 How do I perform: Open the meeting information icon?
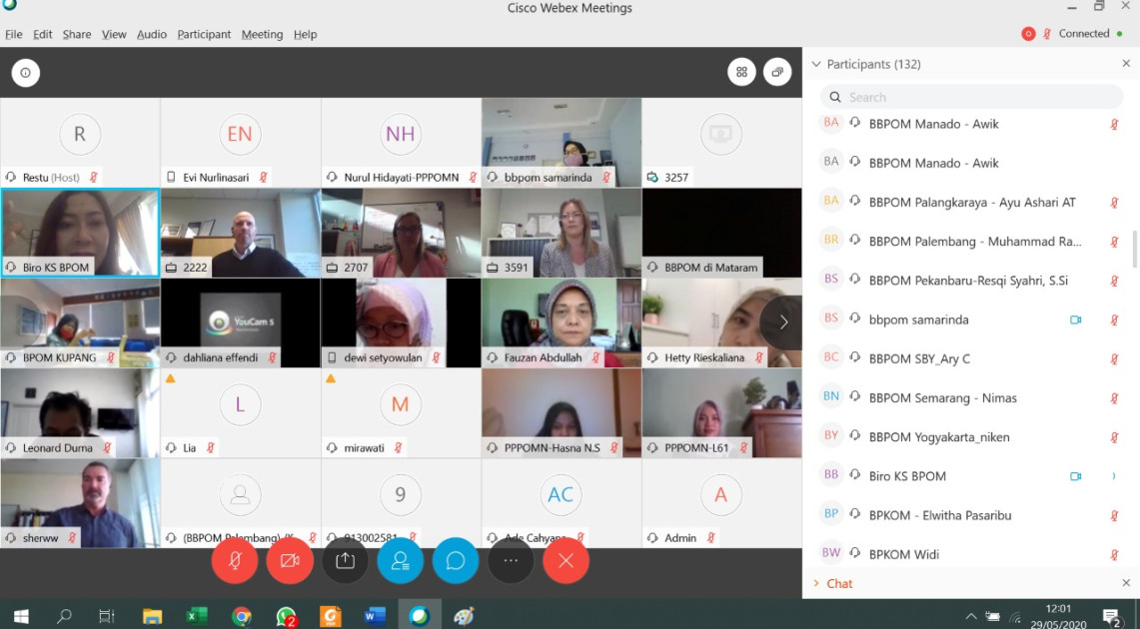click(x=25, y=72)
